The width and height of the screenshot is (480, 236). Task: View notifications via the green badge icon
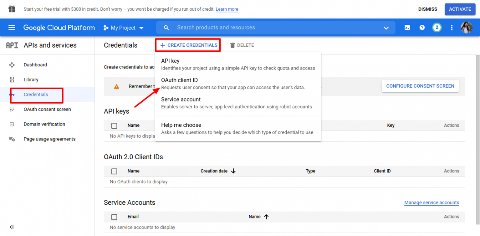click(436, 27)
